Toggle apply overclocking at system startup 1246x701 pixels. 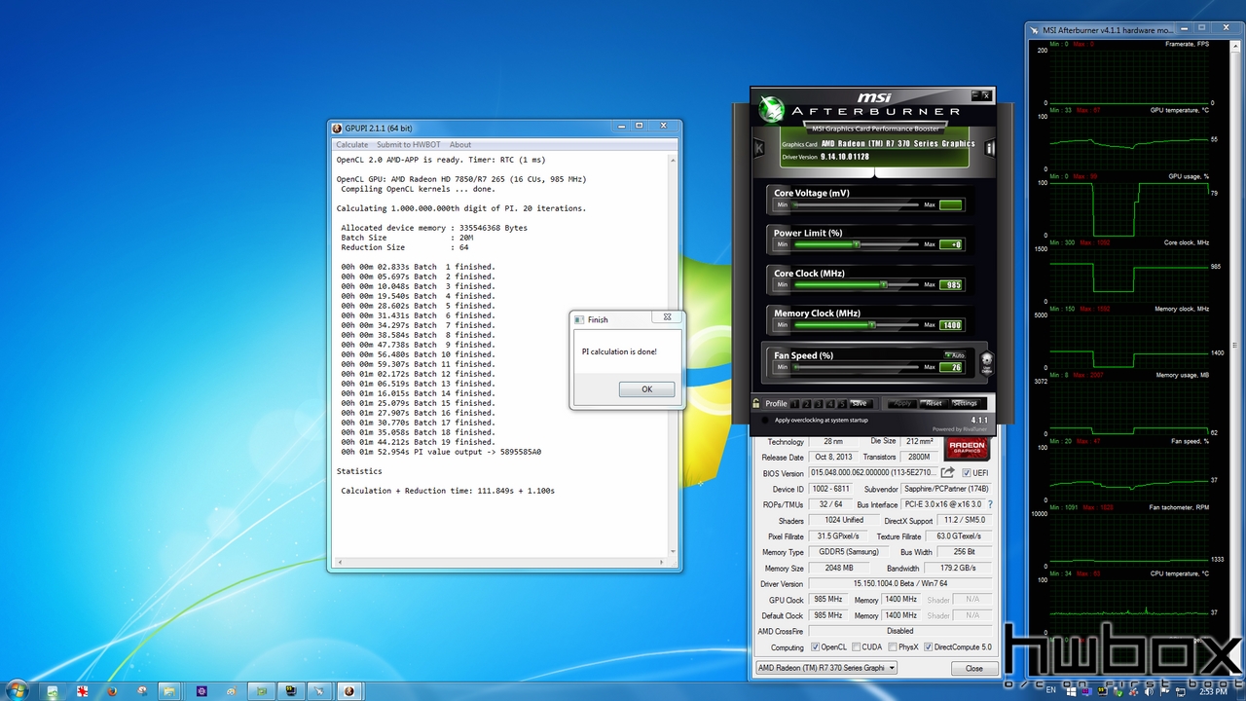[x=765, y=420]
